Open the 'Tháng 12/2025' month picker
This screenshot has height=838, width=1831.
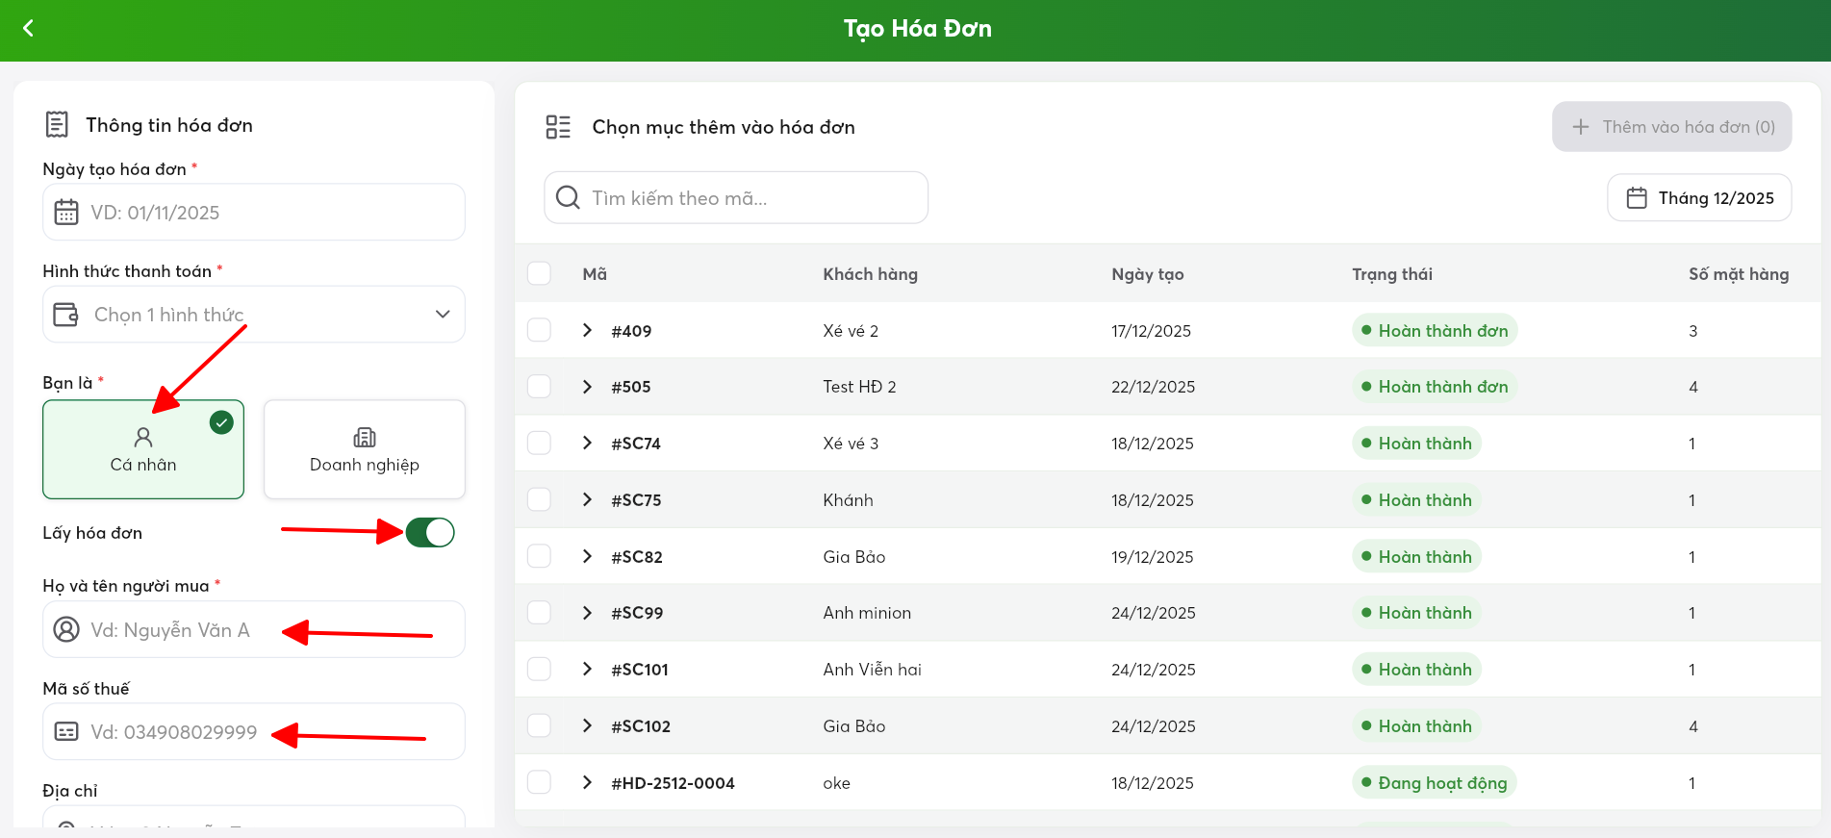coord(1699,197)
